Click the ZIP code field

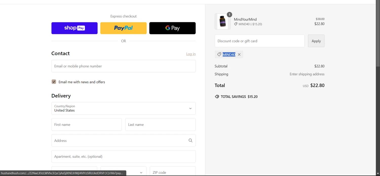click(173, 171)
